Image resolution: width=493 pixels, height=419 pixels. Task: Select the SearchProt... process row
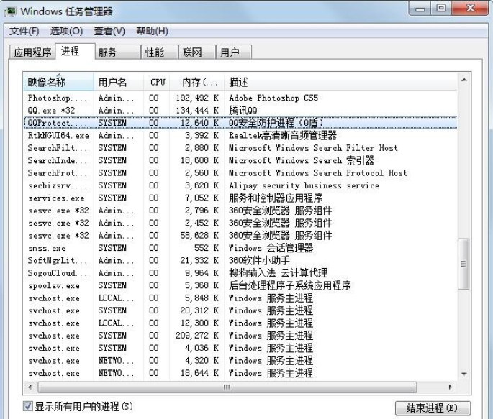240,173
